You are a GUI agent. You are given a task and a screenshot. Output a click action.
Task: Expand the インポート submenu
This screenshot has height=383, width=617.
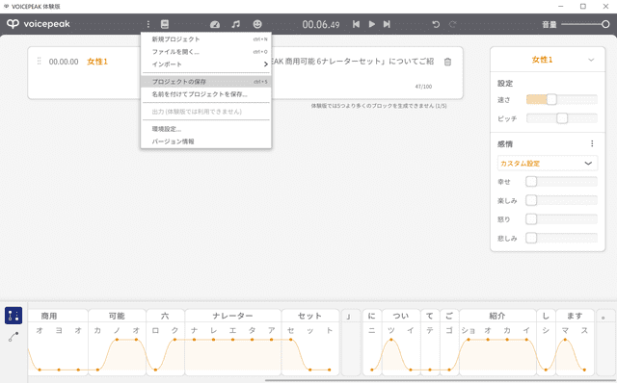pyautogui.click(x=205, y=64)
